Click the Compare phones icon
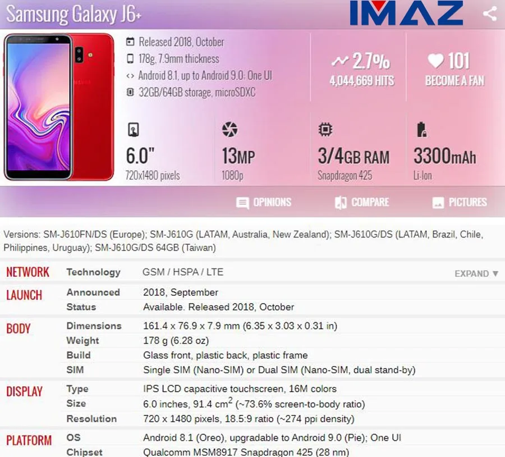Screen dimensions: 505x457 pos(341,203)
